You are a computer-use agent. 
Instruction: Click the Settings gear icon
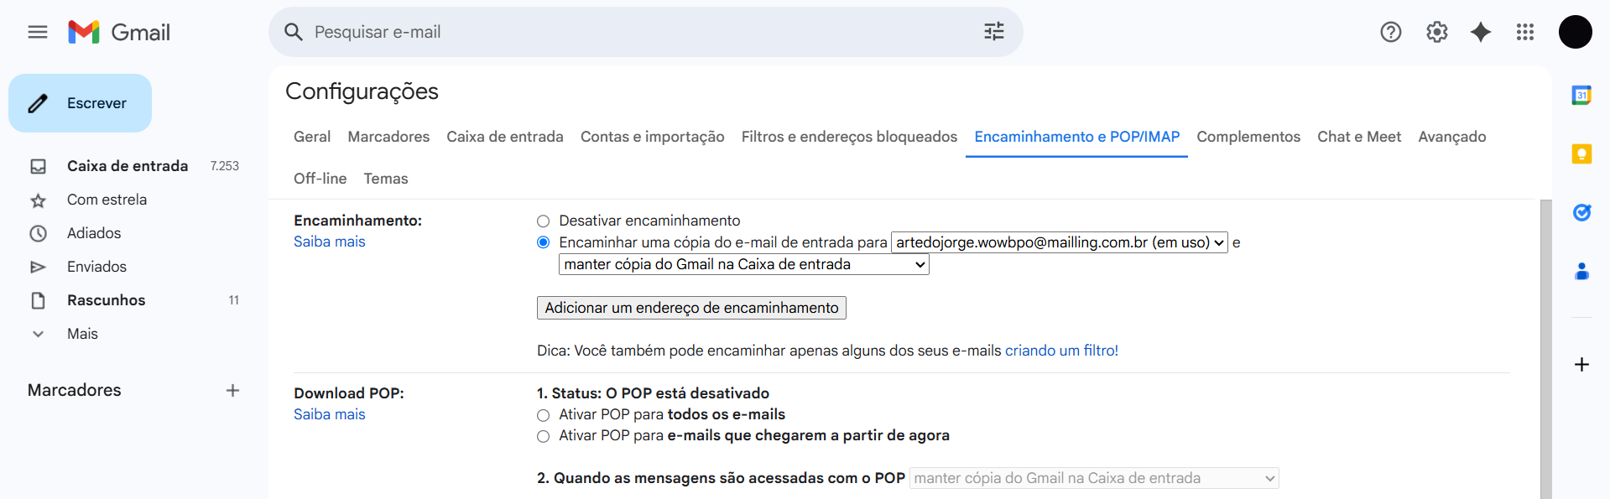coord(1436,32)
